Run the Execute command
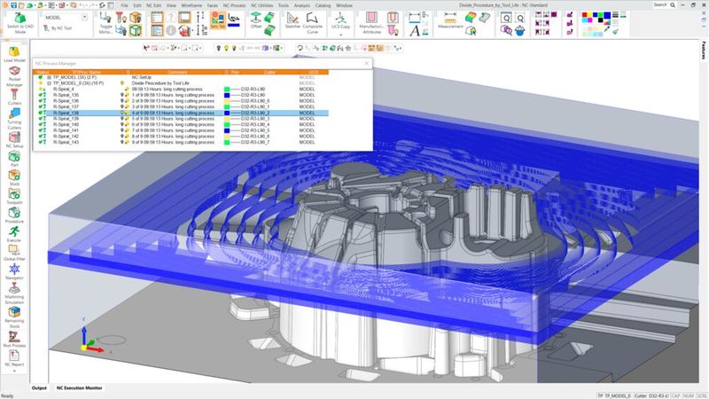 coord(14,234)
